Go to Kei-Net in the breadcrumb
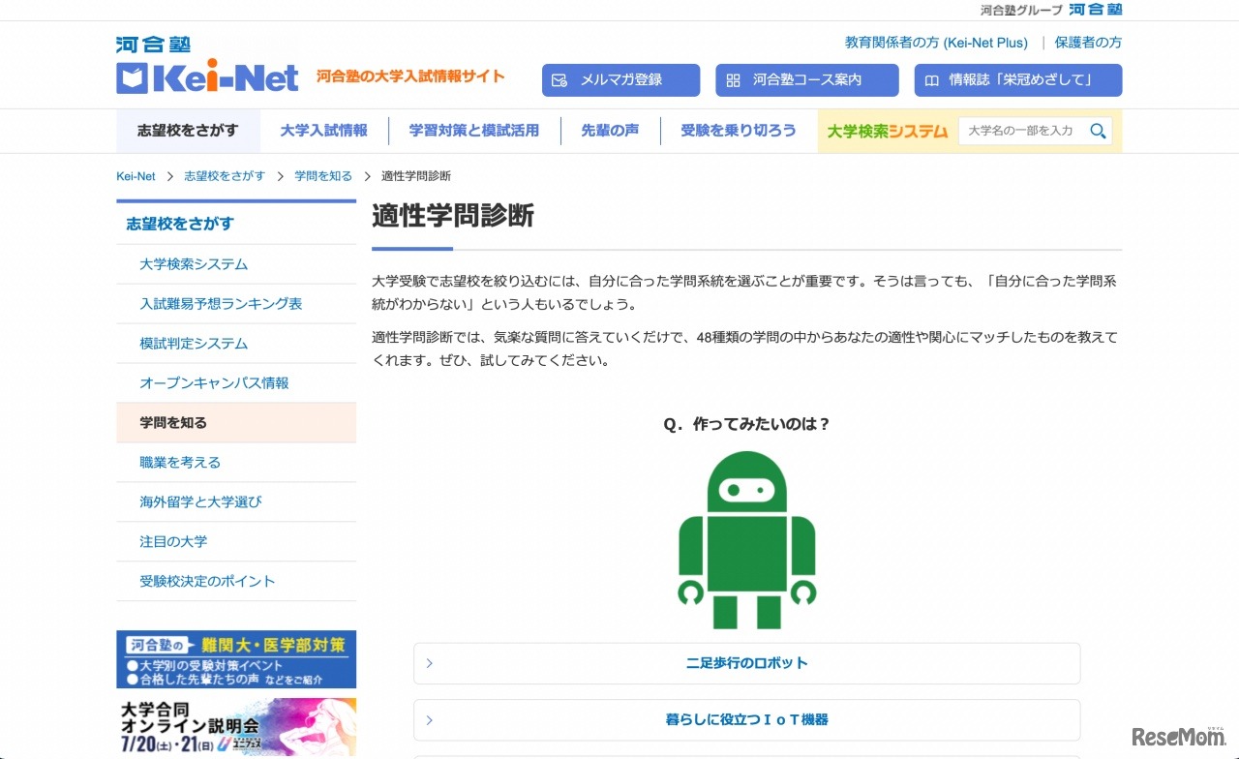 [x=136, y=176]
